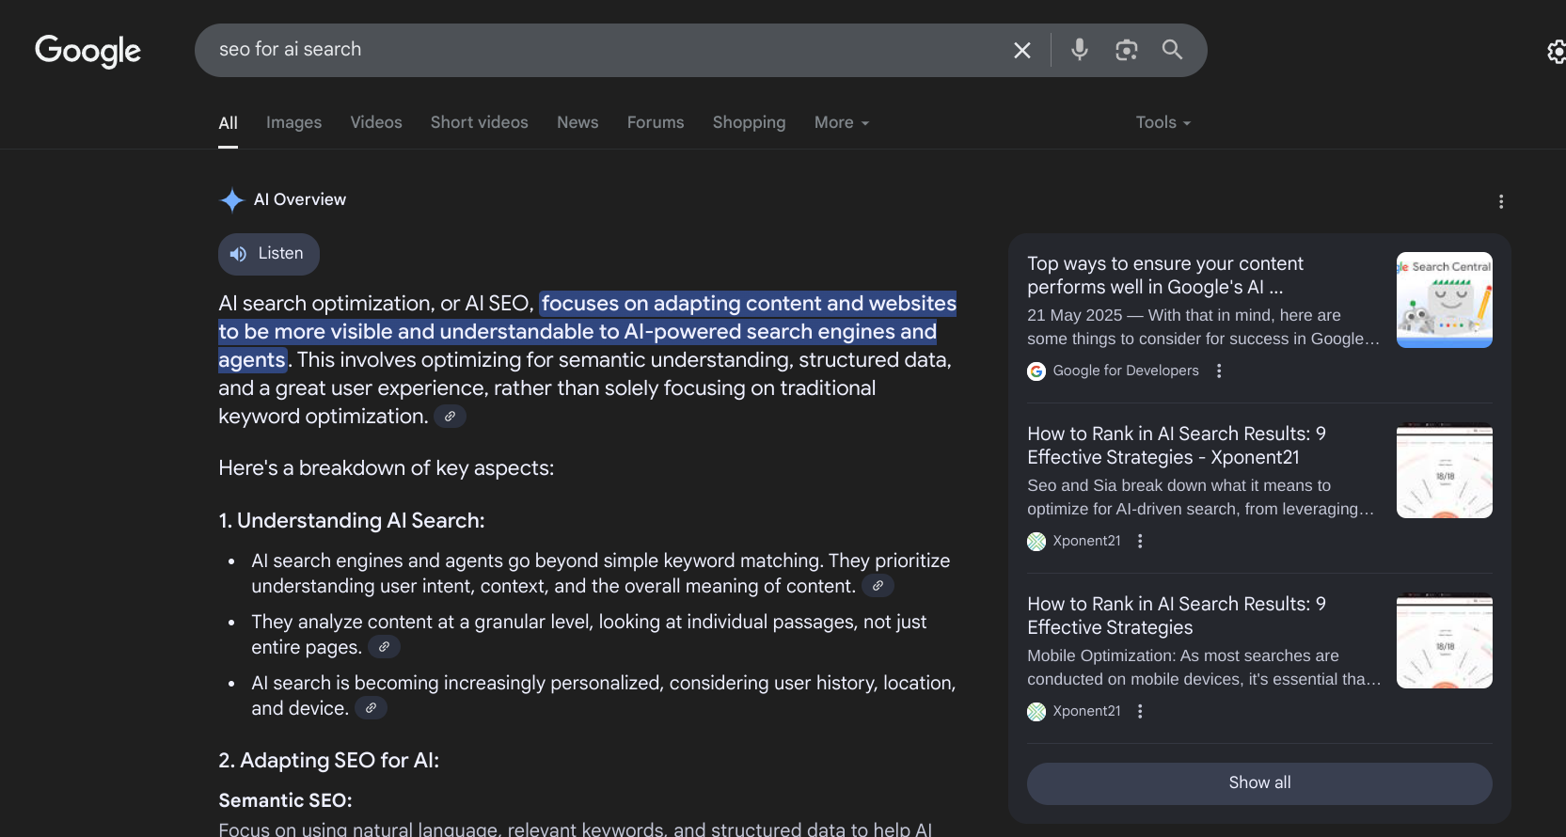Click the Google logo
Image resolution: width=1566 pixels, height=837 pixels.
[88, 51]
